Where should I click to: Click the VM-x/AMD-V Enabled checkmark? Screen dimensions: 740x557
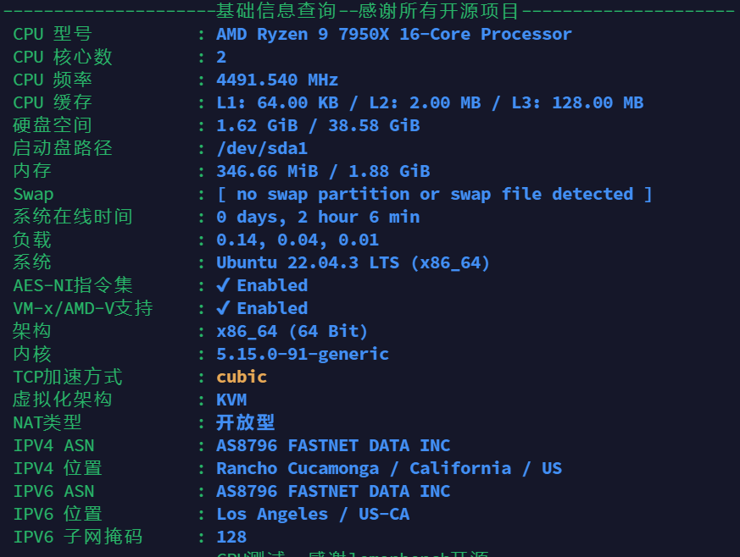point(224,308)
